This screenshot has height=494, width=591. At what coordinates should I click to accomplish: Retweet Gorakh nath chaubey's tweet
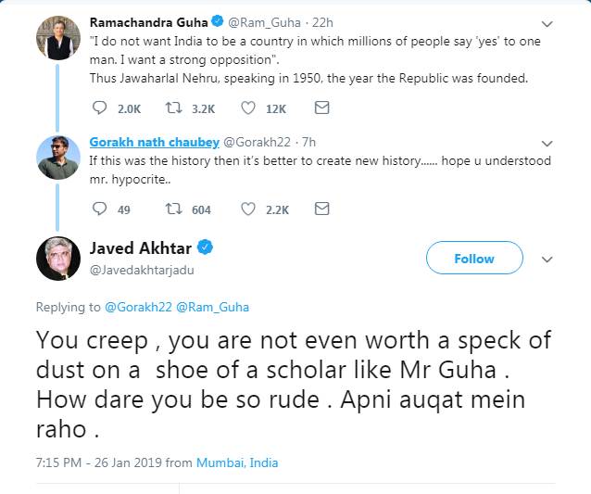point(173,209)
